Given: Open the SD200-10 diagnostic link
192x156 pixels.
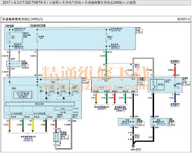Looking at the screenshot, I should [x=28, y=141].
